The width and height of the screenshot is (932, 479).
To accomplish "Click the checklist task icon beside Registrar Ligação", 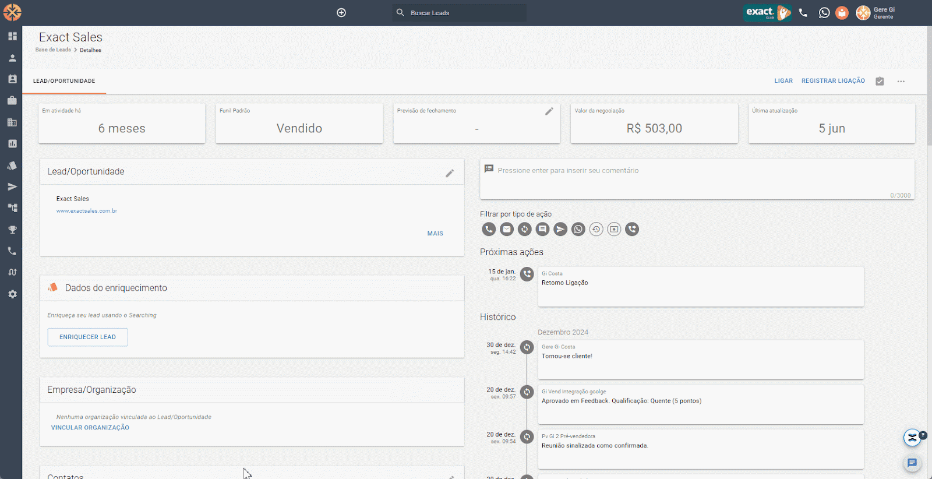I will pos(880,81).
